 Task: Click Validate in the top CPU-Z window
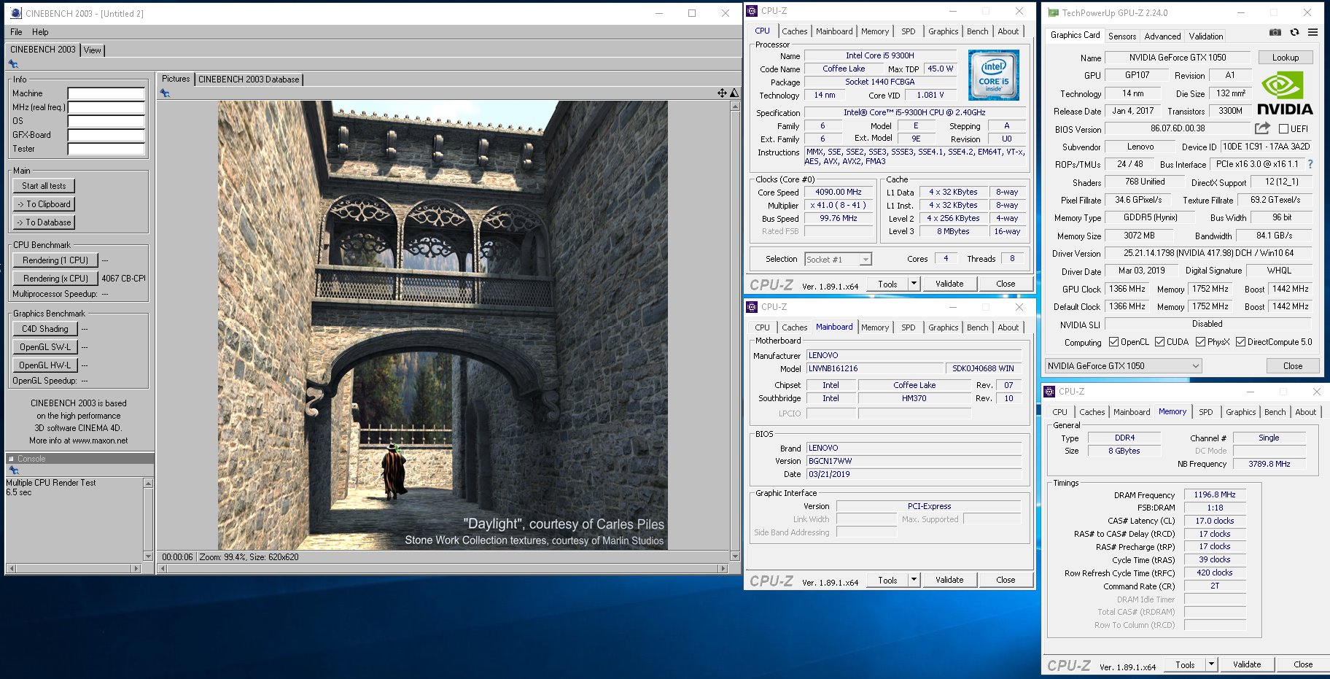tap(949, 284)
